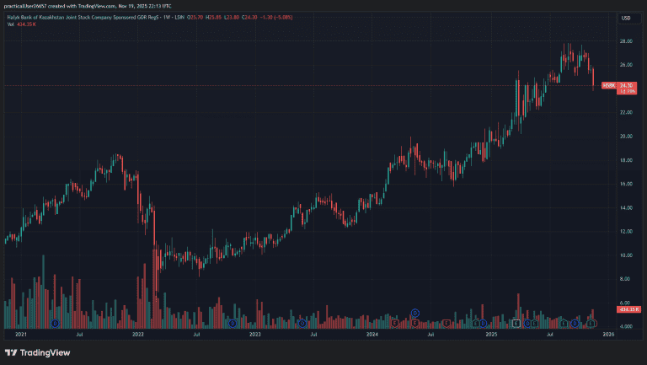Click the earnings marker just after 2025 label
This screenshot has width=647, height=365.
(x=516, y=323)
